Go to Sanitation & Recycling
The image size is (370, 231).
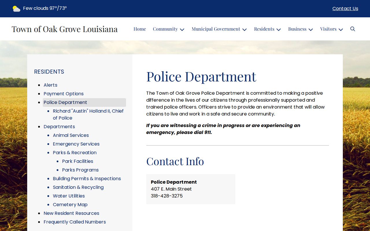(78, 187)
